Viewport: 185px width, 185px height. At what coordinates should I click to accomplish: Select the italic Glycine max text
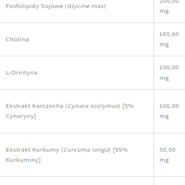[86, 6]
